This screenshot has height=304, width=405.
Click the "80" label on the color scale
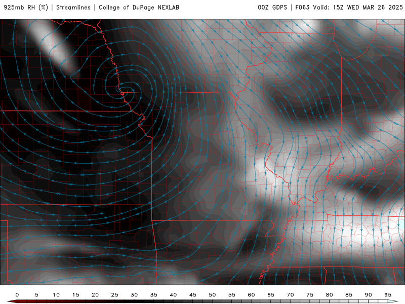click(330, 295)
